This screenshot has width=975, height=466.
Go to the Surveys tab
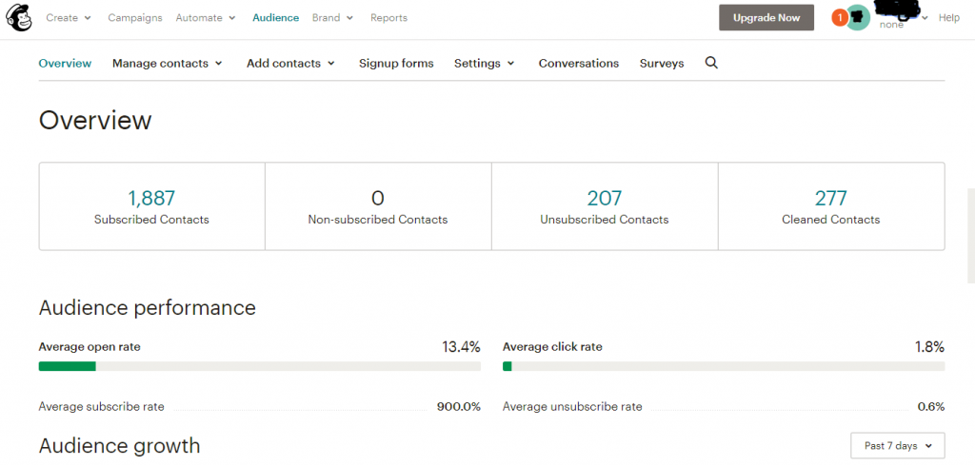point(662,64)
